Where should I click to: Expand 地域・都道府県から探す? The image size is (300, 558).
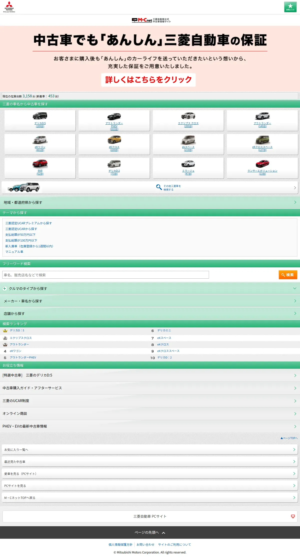click(x=150, y=202)
